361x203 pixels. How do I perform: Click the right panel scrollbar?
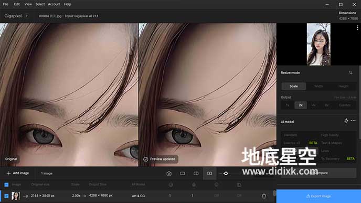point(359,102)
